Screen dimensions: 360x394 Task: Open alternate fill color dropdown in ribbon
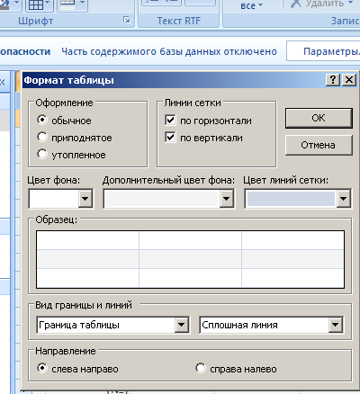pos(83,4)
